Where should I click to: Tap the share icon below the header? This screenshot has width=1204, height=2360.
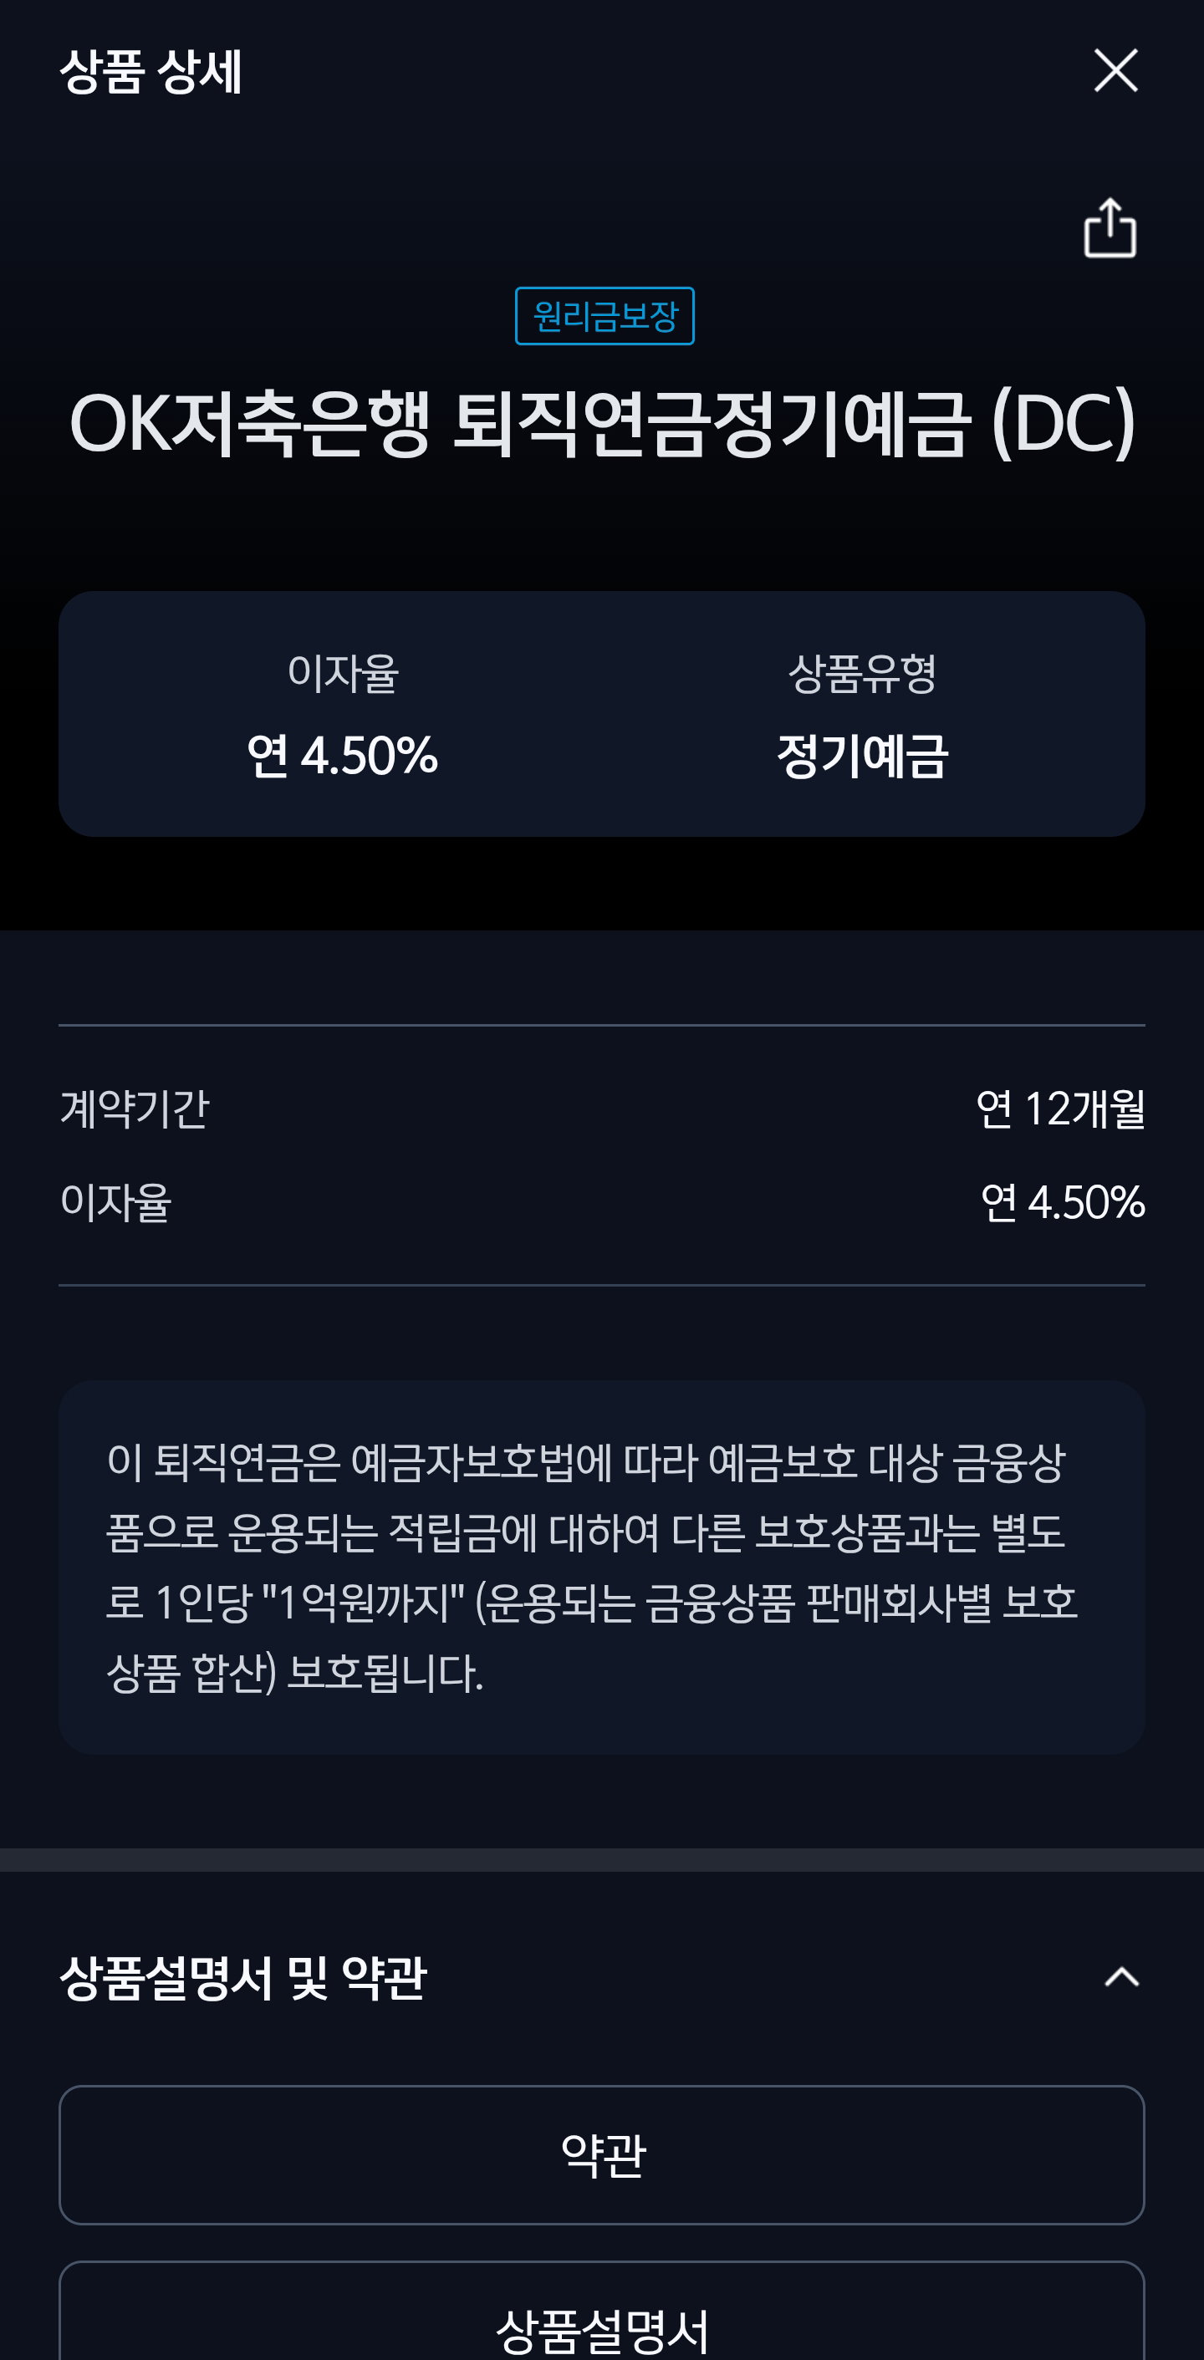click(1110, 228)
